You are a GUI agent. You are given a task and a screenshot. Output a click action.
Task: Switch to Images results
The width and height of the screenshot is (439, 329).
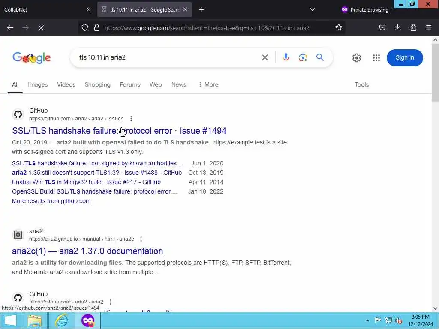click(x=38, y=84)
